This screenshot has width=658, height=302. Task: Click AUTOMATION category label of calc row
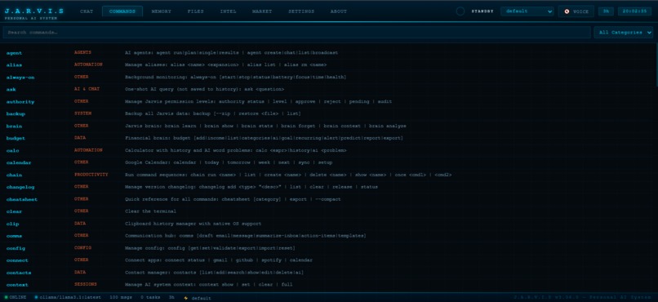tap(88, 149)
